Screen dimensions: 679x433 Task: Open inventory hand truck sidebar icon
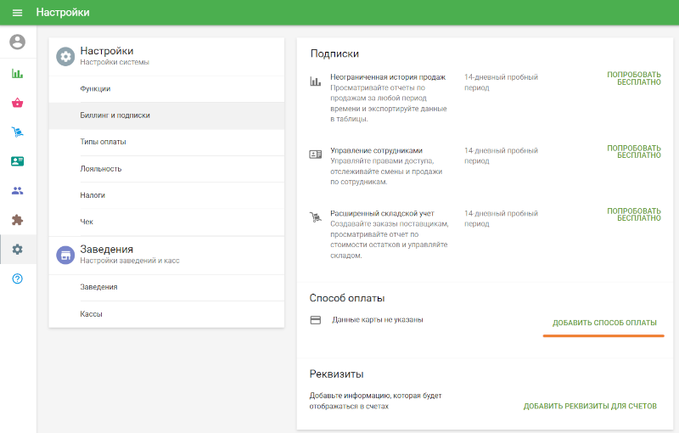(17, 132)
